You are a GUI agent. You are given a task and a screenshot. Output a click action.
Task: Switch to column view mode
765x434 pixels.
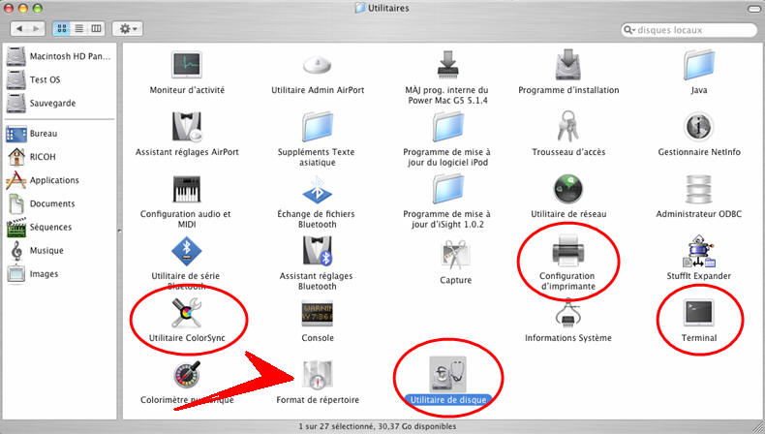click(x=96, y=29)
